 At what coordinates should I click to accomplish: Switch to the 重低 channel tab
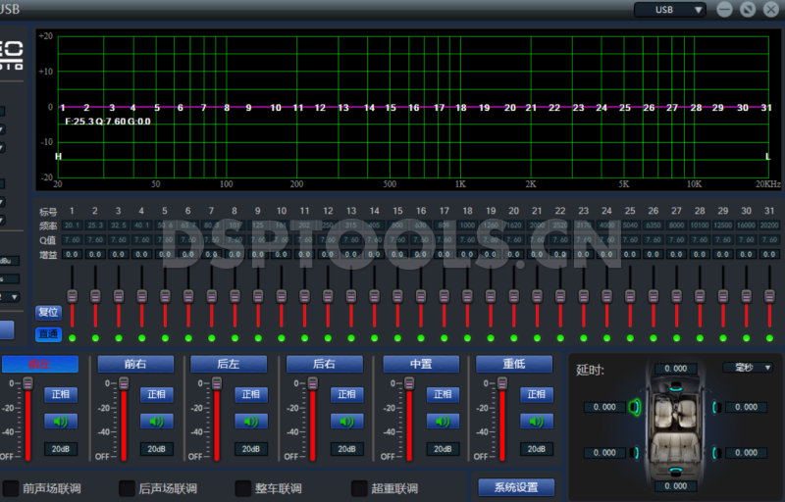pos(515,364)
